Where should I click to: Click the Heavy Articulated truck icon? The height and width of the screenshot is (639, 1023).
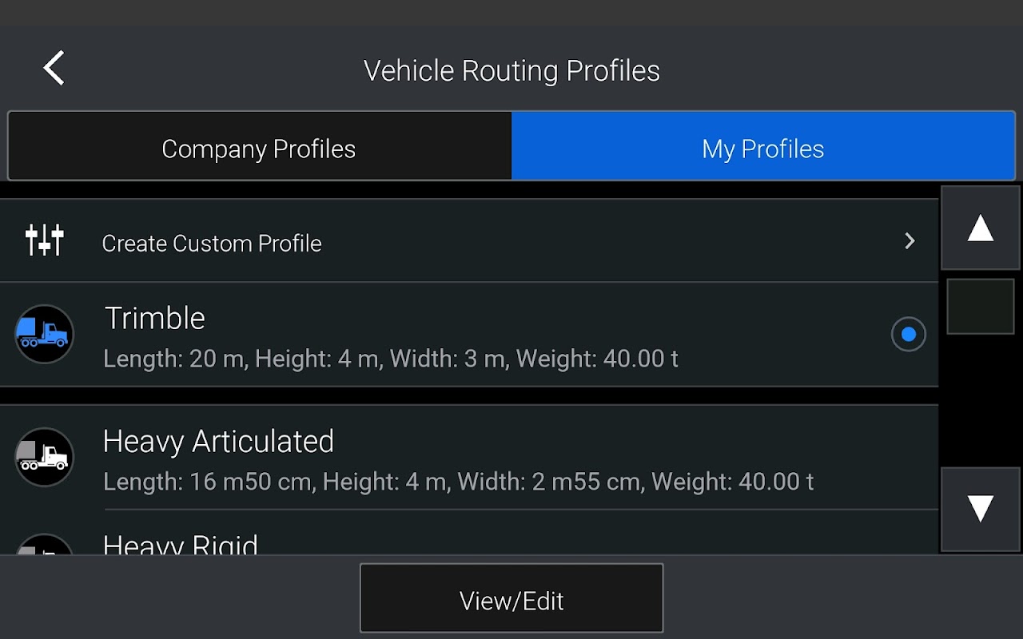pyautogui.click(x=44, y=457)
